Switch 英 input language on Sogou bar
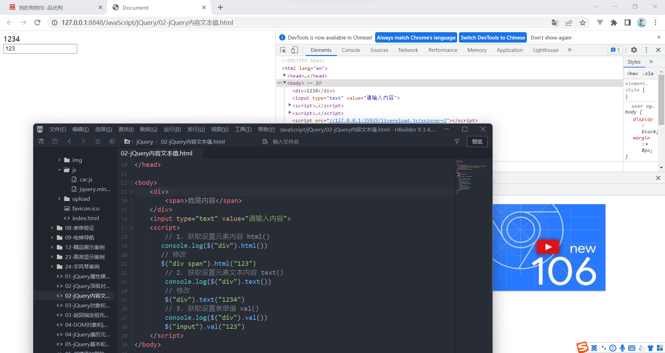Viewport: 665px width, 353px height. tap(594, 348)
